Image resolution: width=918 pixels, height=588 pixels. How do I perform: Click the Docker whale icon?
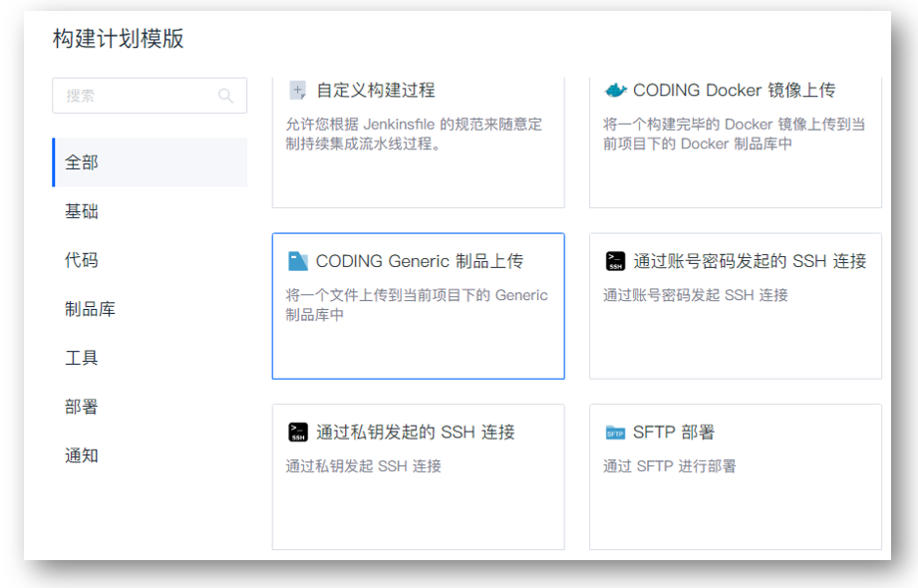click(615, 90)
